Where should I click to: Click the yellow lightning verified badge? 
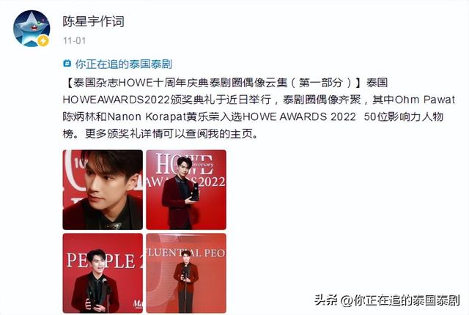[x=43, y=41]
